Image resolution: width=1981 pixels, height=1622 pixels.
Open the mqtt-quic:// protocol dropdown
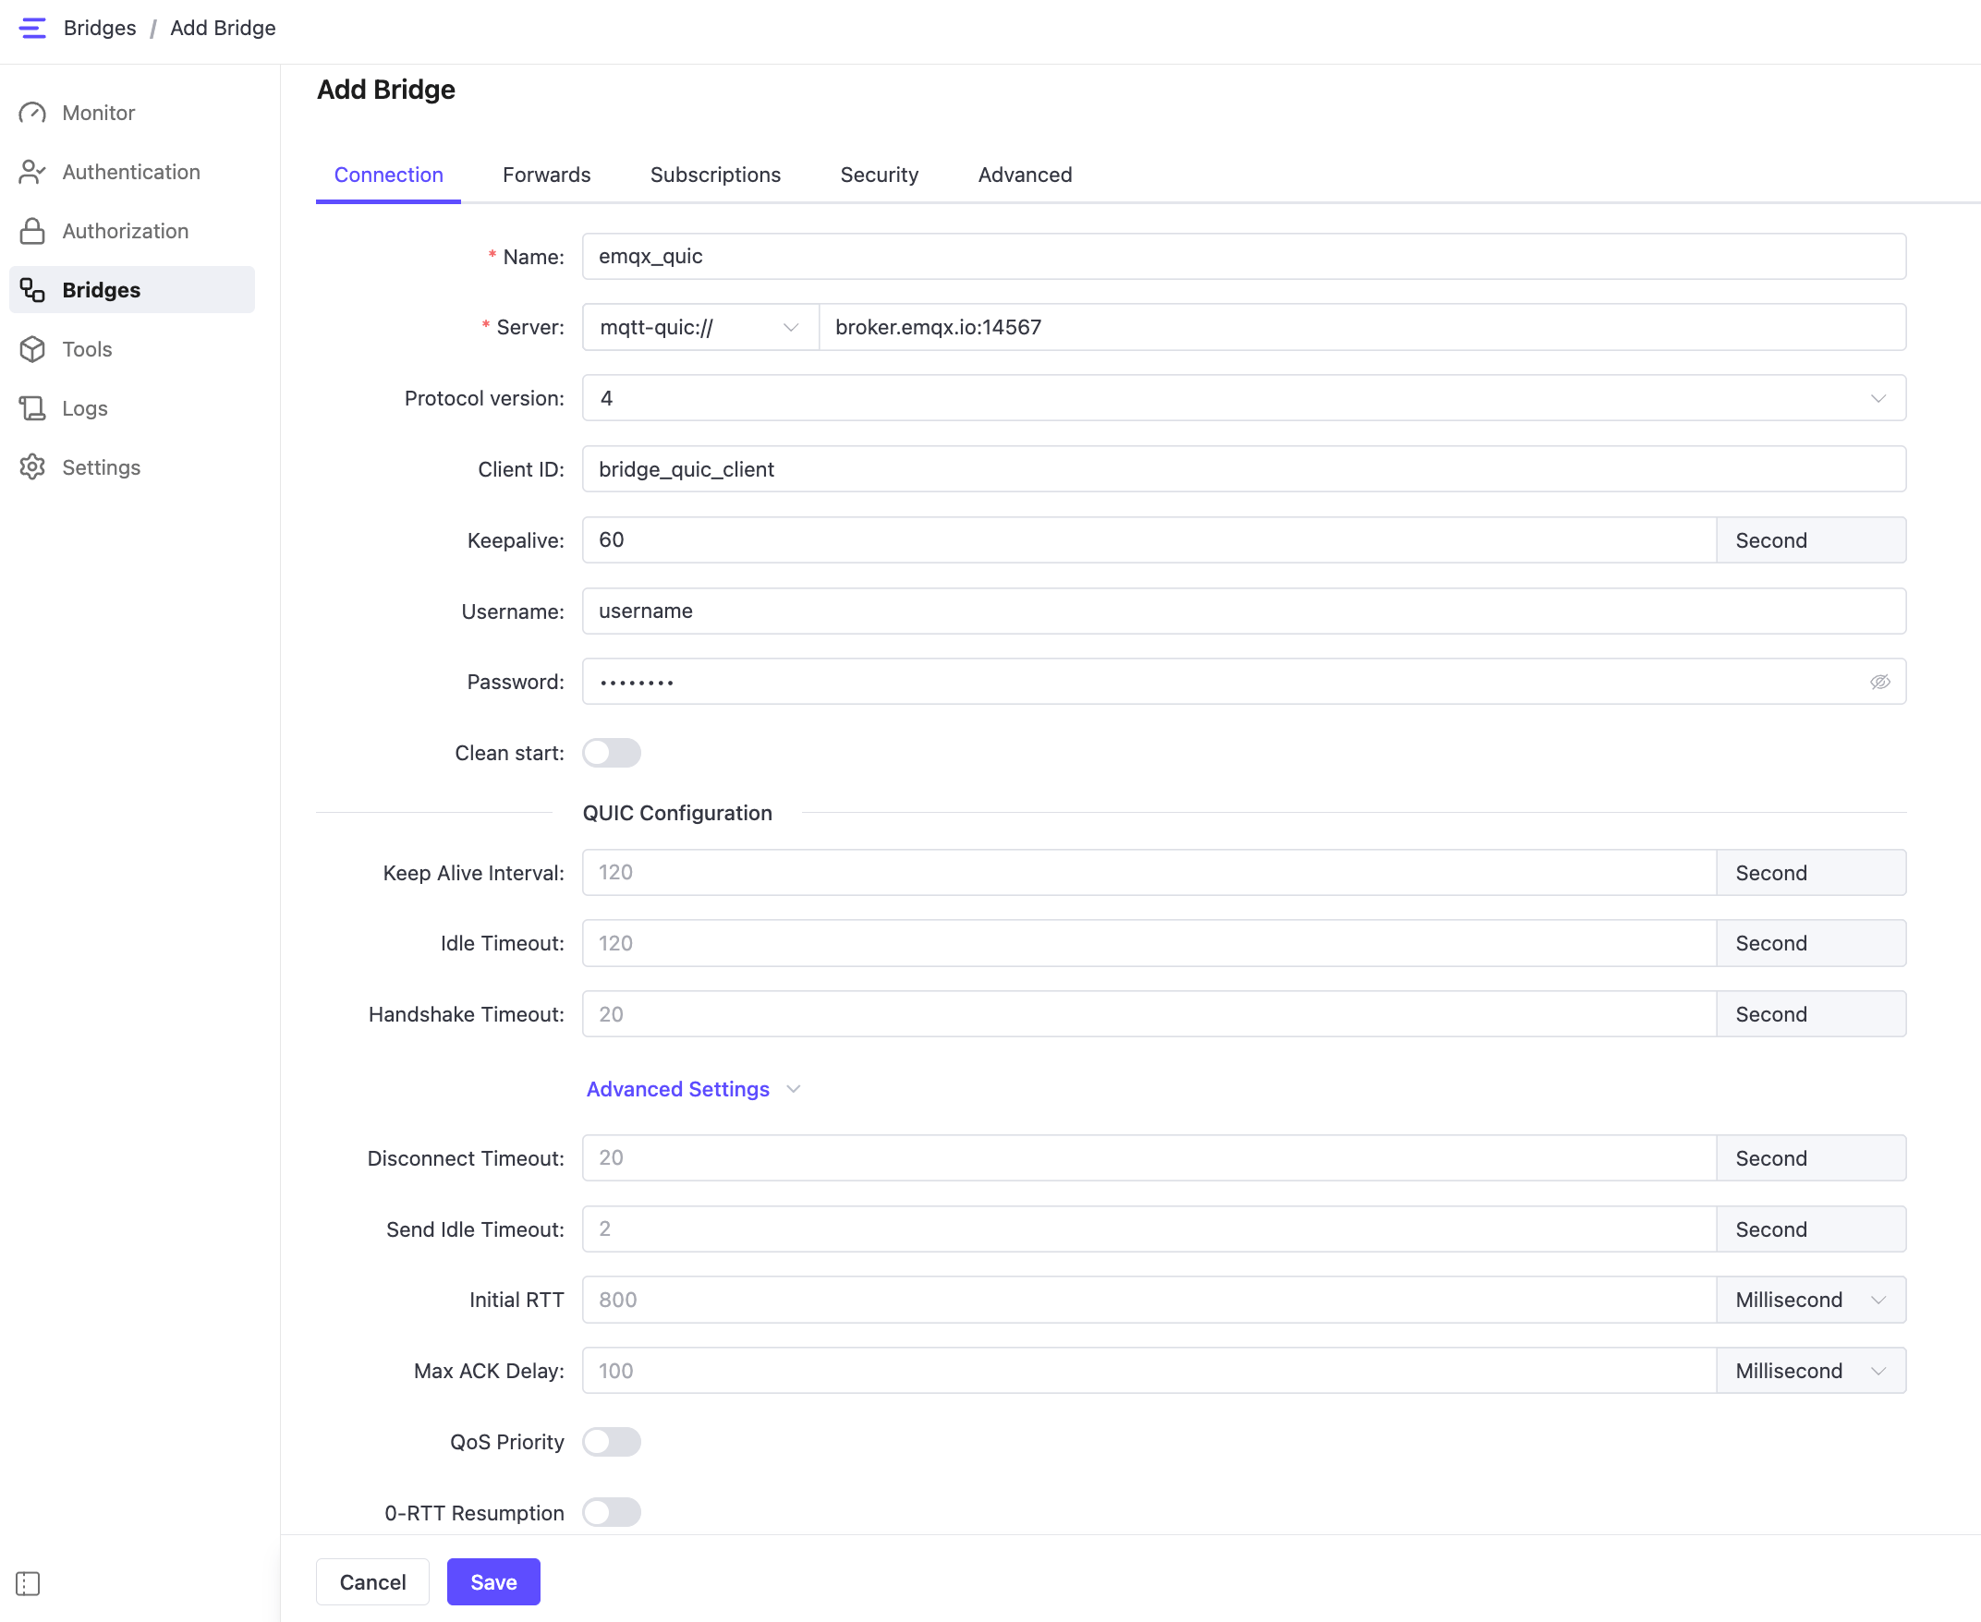pos(699,327)
